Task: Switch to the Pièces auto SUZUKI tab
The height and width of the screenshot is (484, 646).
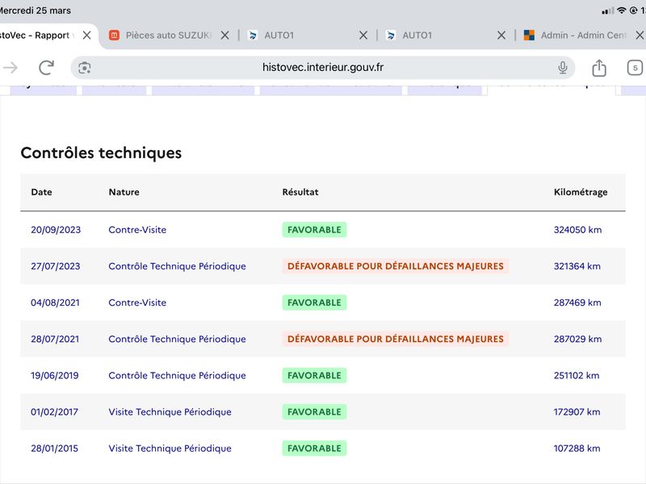Action: pos(161,35)
